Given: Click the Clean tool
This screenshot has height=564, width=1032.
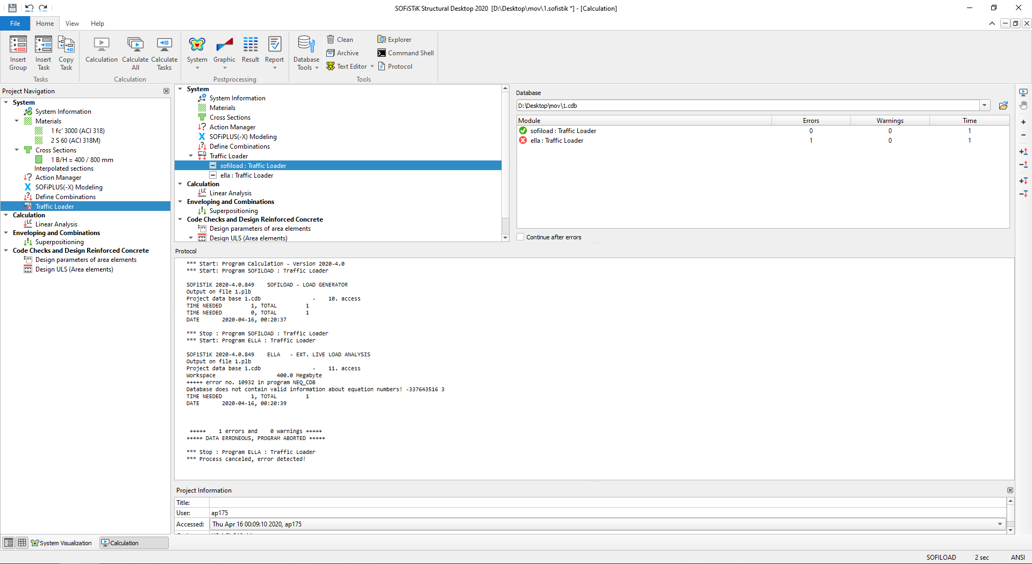Looking at the screenshot, I should pos(340,39).
